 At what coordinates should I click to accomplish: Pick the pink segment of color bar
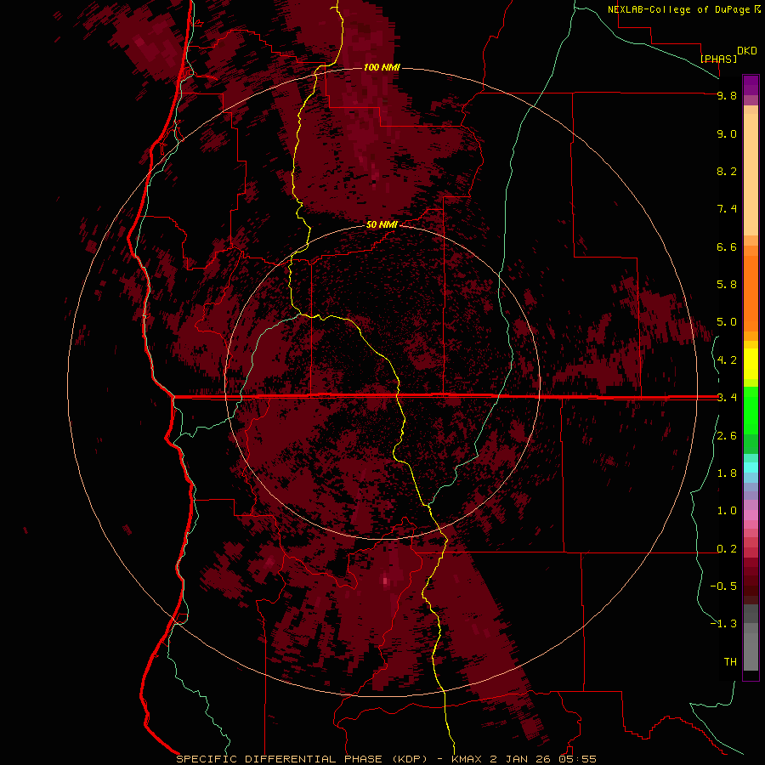(x=751, y=515)
